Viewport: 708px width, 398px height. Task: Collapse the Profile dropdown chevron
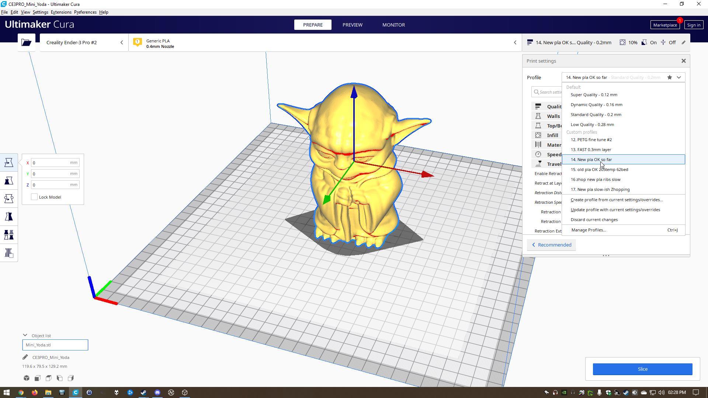coord(679,77)
